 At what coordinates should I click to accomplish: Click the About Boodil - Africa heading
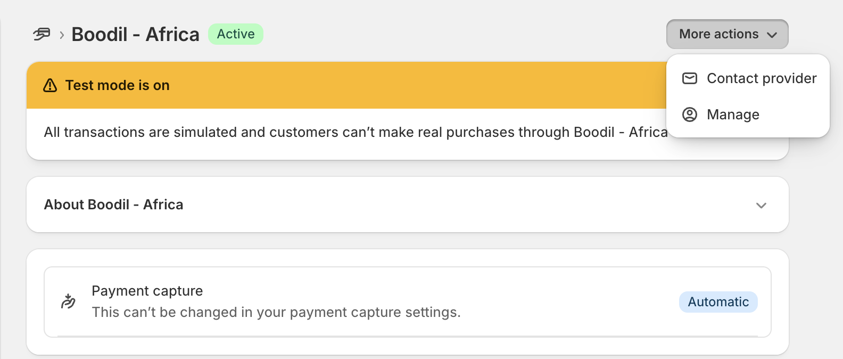click(113, 205)
